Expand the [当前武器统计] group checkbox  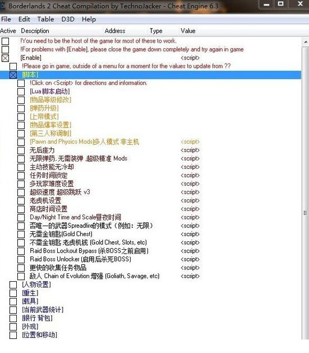[x=13, y=310]
